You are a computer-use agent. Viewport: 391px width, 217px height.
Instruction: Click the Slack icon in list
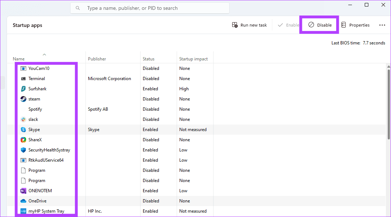[23, 119]
